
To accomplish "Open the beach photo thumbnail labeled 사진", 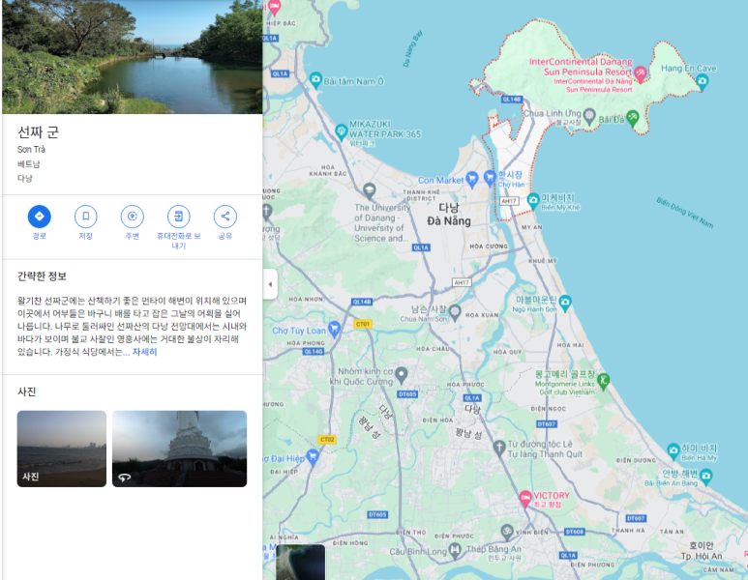I will click(x=62, y=449).
